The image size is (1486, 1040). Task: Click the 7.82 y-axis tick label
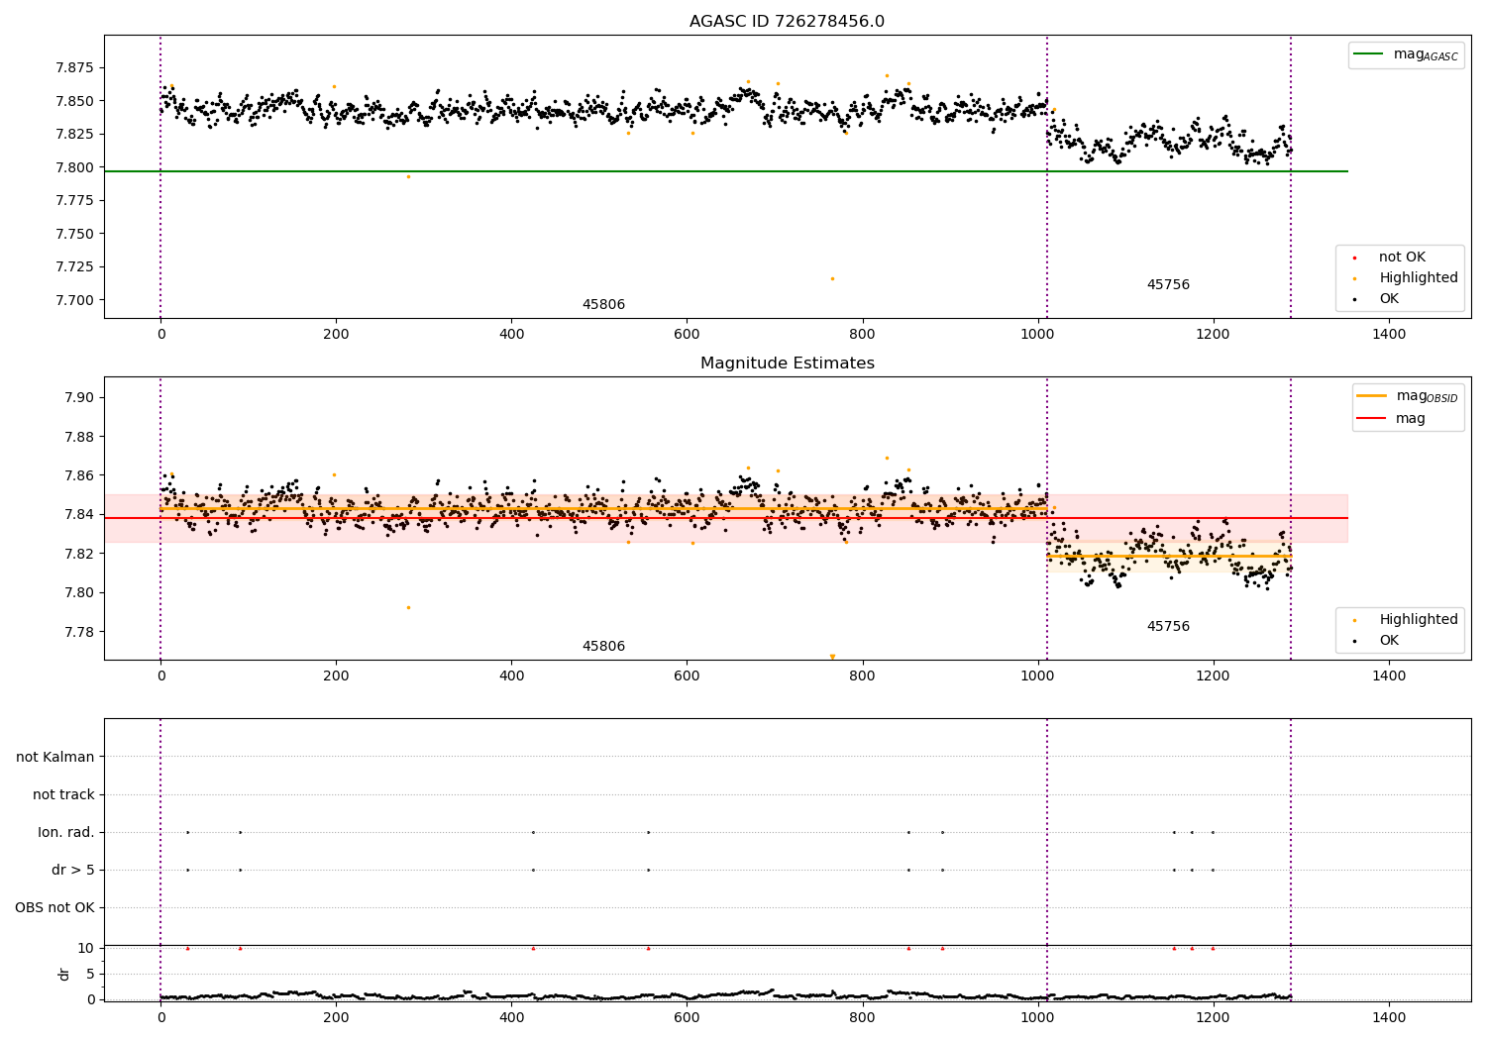pos(79,554)
